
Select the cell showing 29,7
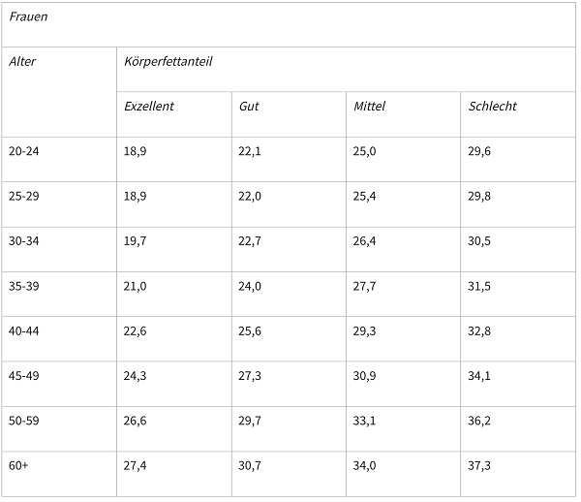click(x=250, y=422)
